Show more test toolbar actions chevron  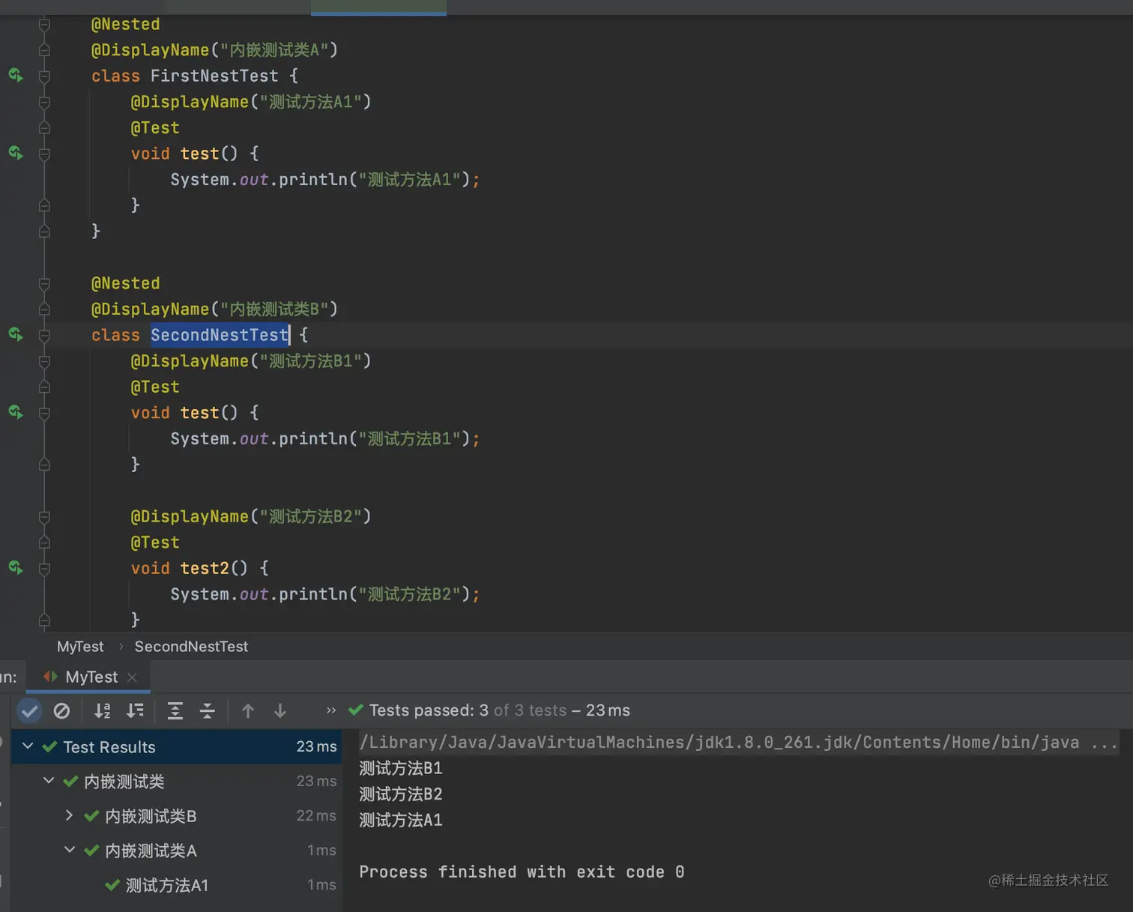tap(331, 710)
